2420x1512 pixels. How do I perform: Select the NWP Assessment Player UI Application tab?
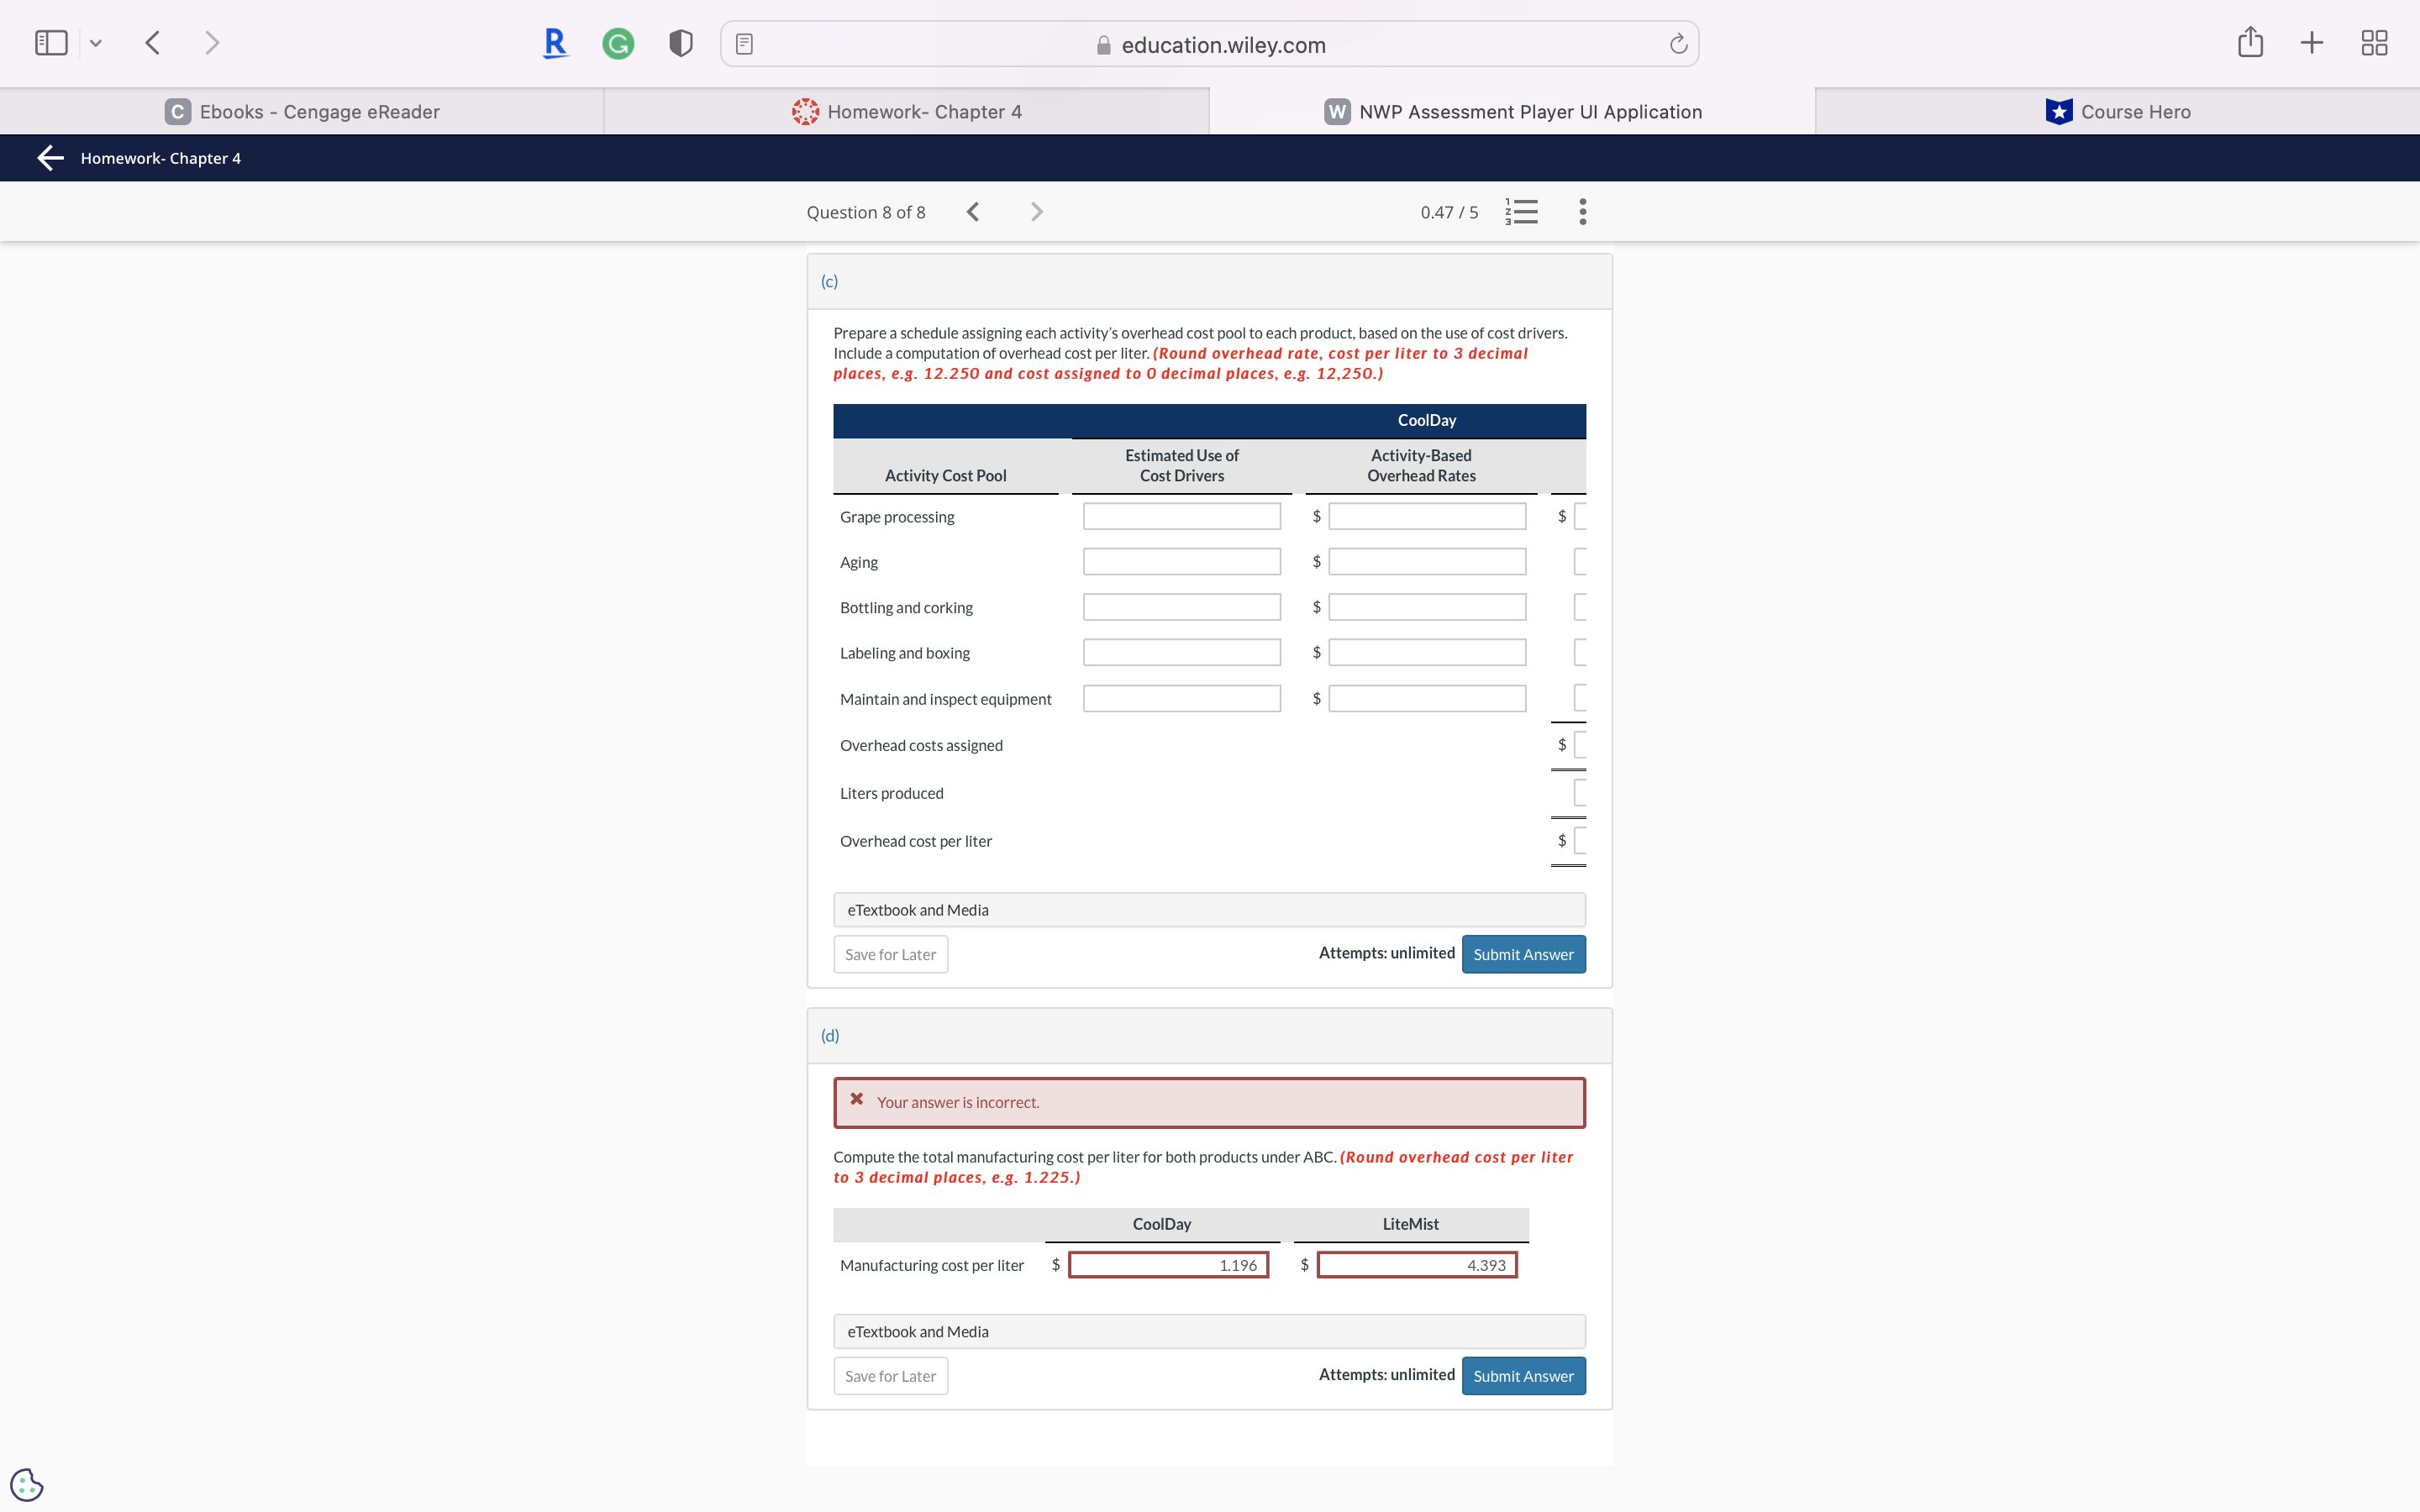coord(1512,111)
